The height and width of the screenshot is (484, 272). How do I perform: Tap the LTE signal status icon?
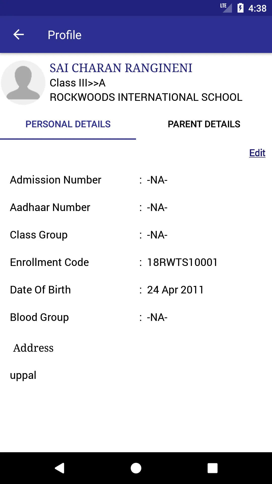pyautogui.click(x=226, y=8)
